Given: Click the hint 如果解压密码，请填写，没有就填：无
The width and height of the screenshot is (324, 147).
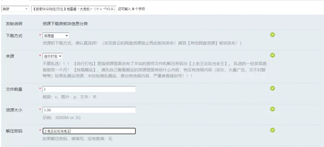Looking at the screenshot, I should [77, 139].
